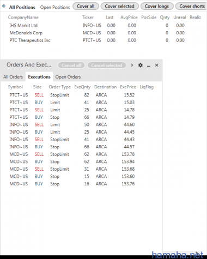
Task: Select the Executions tab
Action: 39,77
